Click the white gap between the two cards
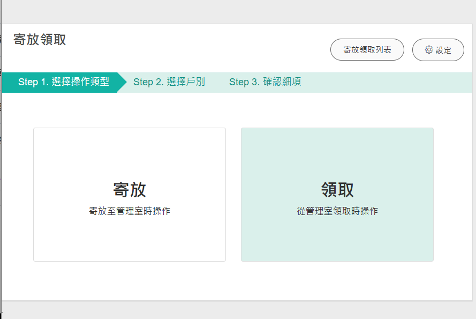This screenshot has width=476, height=319. point(233,194)
